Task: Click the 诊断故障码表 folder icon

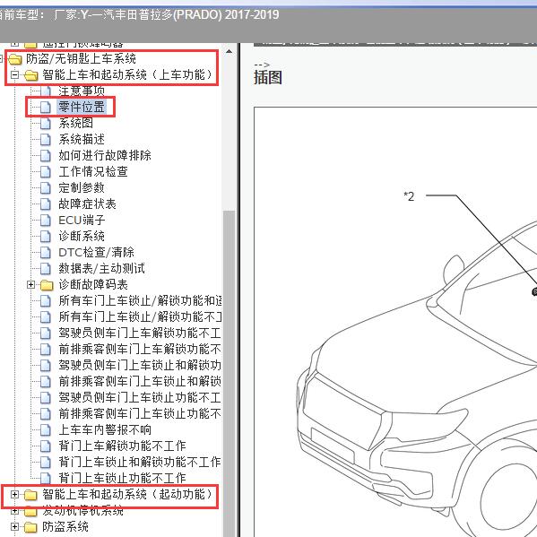Action: pos(47,285)
